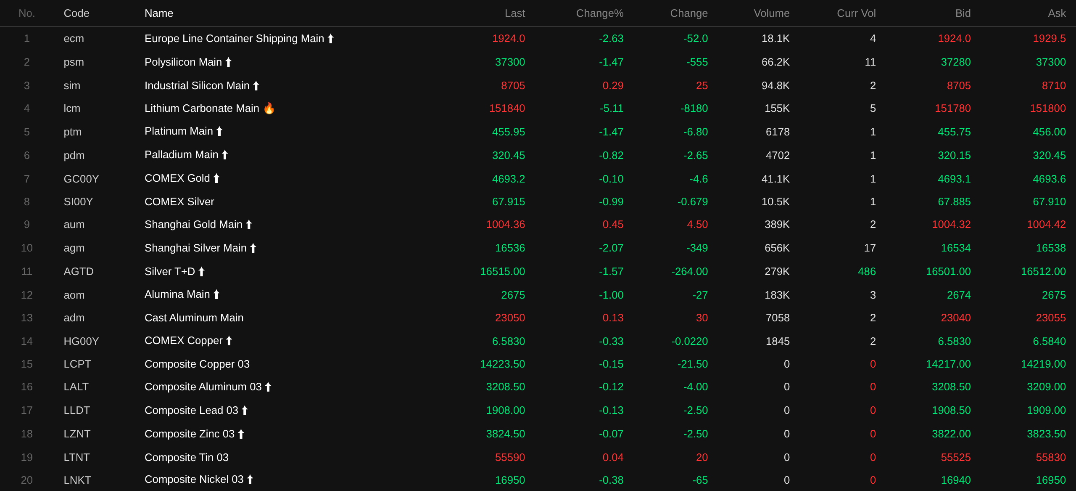Click the Curr Vol column header
The height and width of the screenshot is (498, 1076).
tap(856, 13)
